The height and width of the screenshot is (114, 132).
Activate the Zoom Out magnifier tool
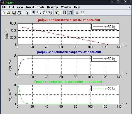39,13
